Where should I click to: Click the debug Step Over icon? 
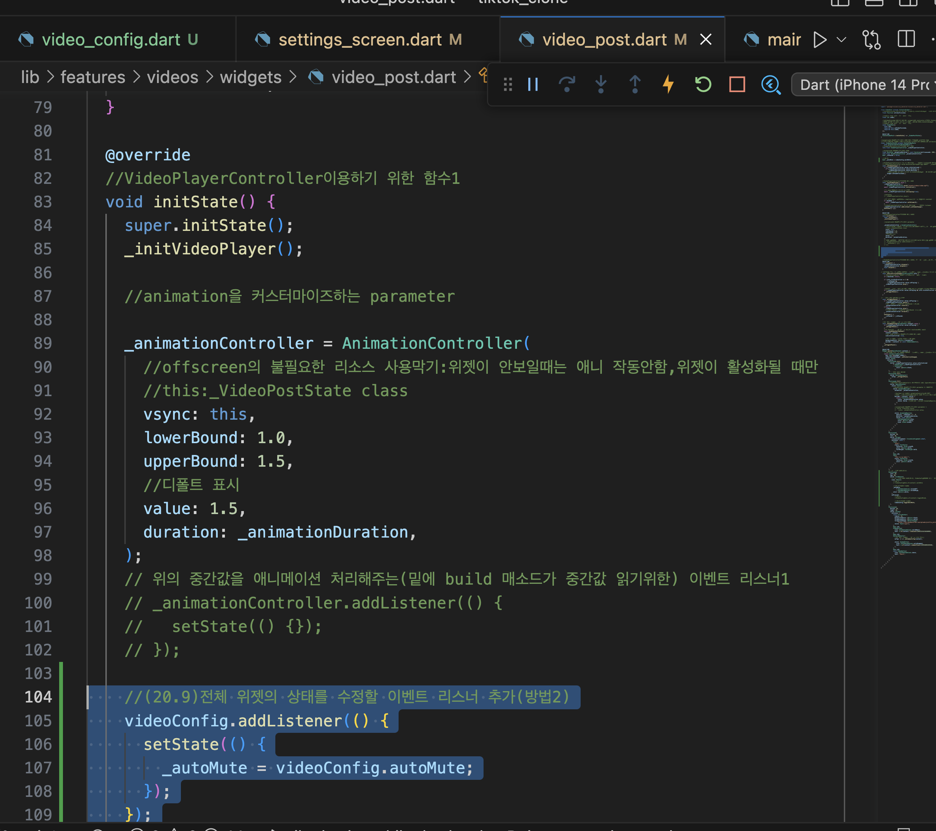coord(567,85)
